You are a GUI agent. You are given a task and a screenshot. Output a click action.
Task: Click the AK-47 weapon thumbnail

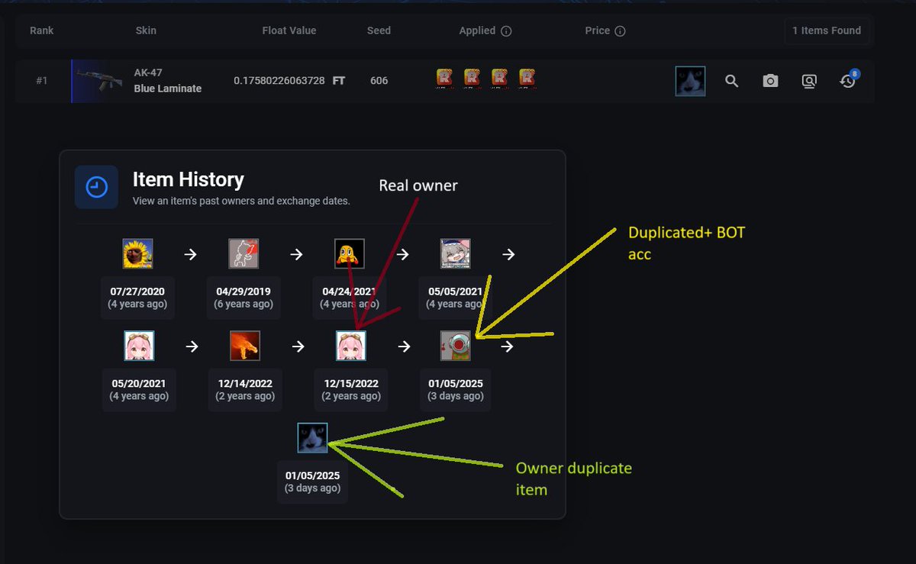click(x=99, y=81)
